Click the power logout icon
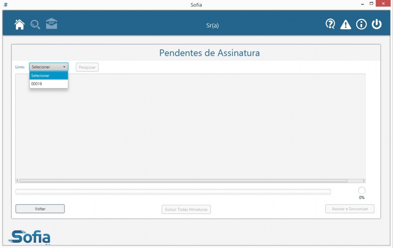The height and width of the screenshot is (248, 393). [377, 24]
